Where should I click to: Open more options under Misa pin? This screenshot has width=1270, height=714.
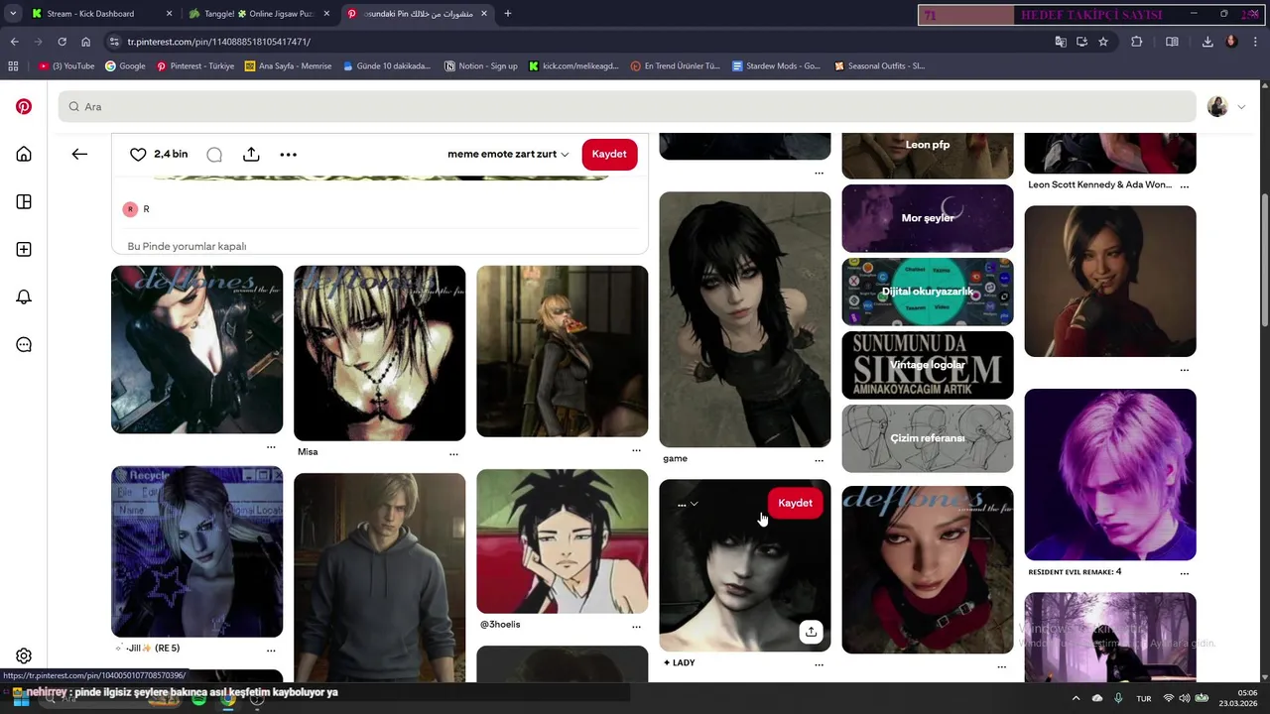pos(453,453)
